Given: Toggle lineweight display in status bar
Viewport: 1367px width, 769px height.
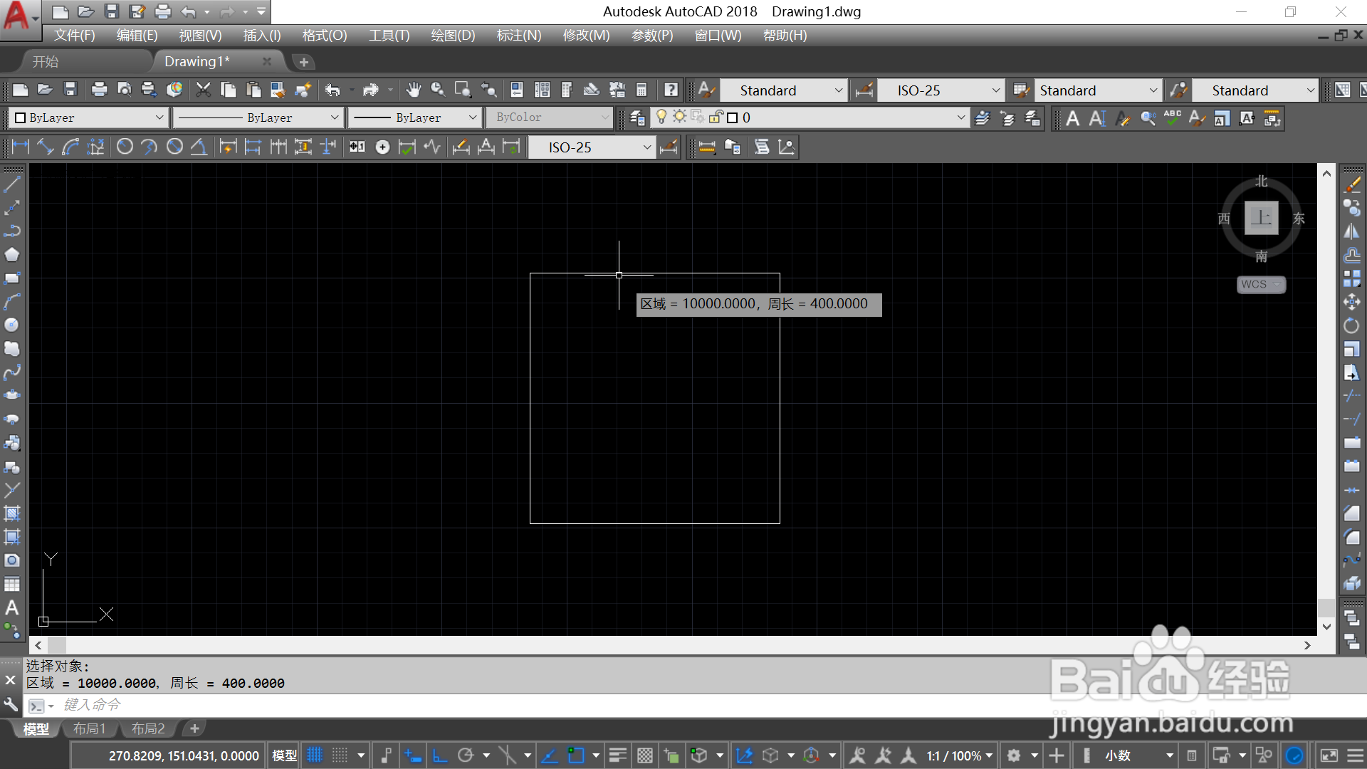Looking at the screenshot, I should pyautogui.click(x=617, y=755).
